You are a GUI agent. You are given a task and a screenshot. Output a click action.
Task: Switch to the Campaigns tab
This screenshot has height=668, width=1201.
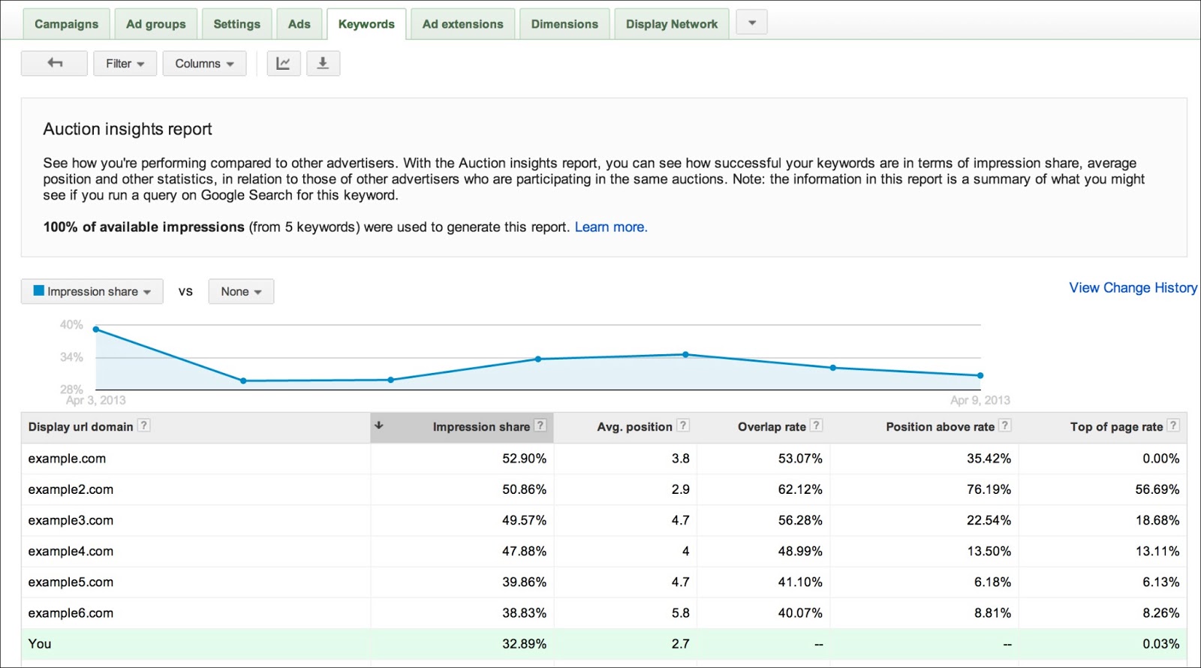66,24
